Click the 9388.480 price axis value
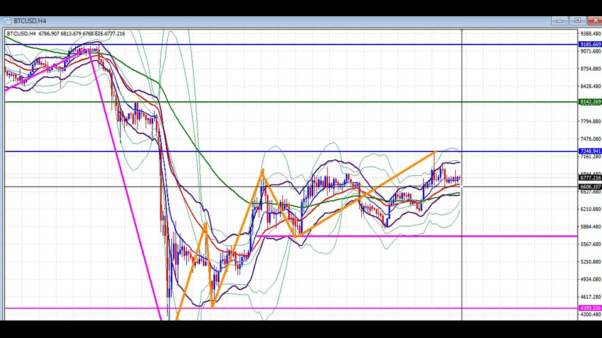The height and width of the screenshot is (338, 602). tap(591, 34)
